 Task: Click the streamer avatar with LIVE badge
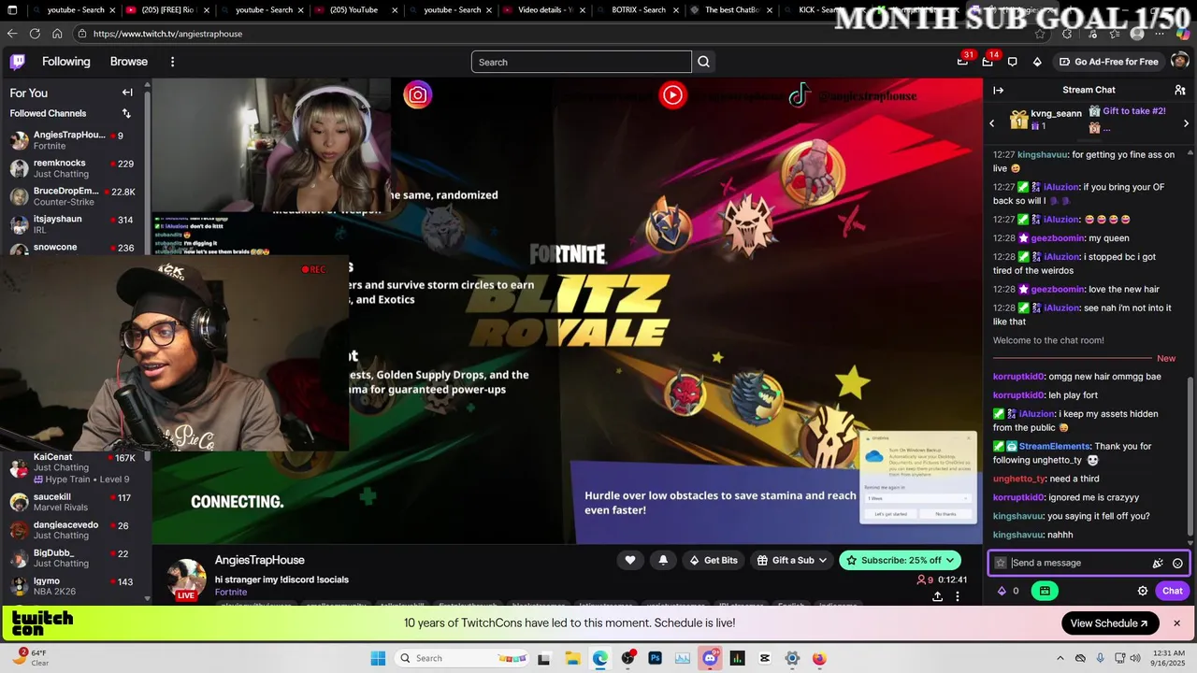click(186, 580)
